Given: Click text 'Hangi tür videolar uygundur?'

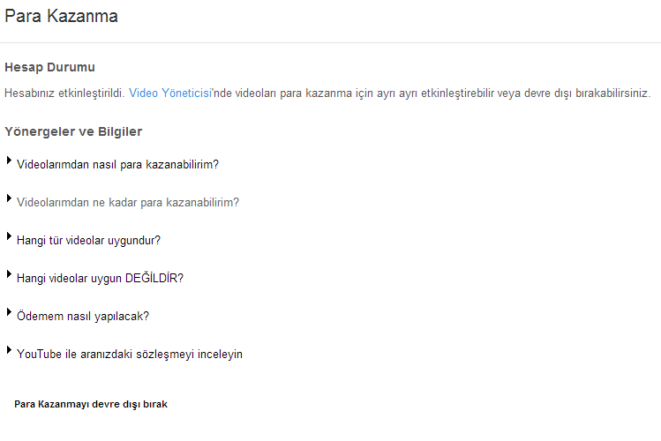Looking at the screenshot, I should point(88,241).
